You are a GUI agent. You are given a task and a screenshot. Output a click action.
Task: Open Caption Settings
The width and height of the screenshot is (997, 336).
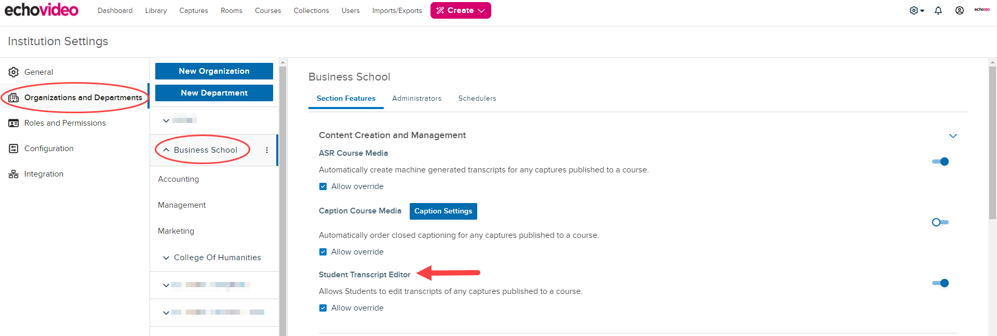tap(443, 211)
